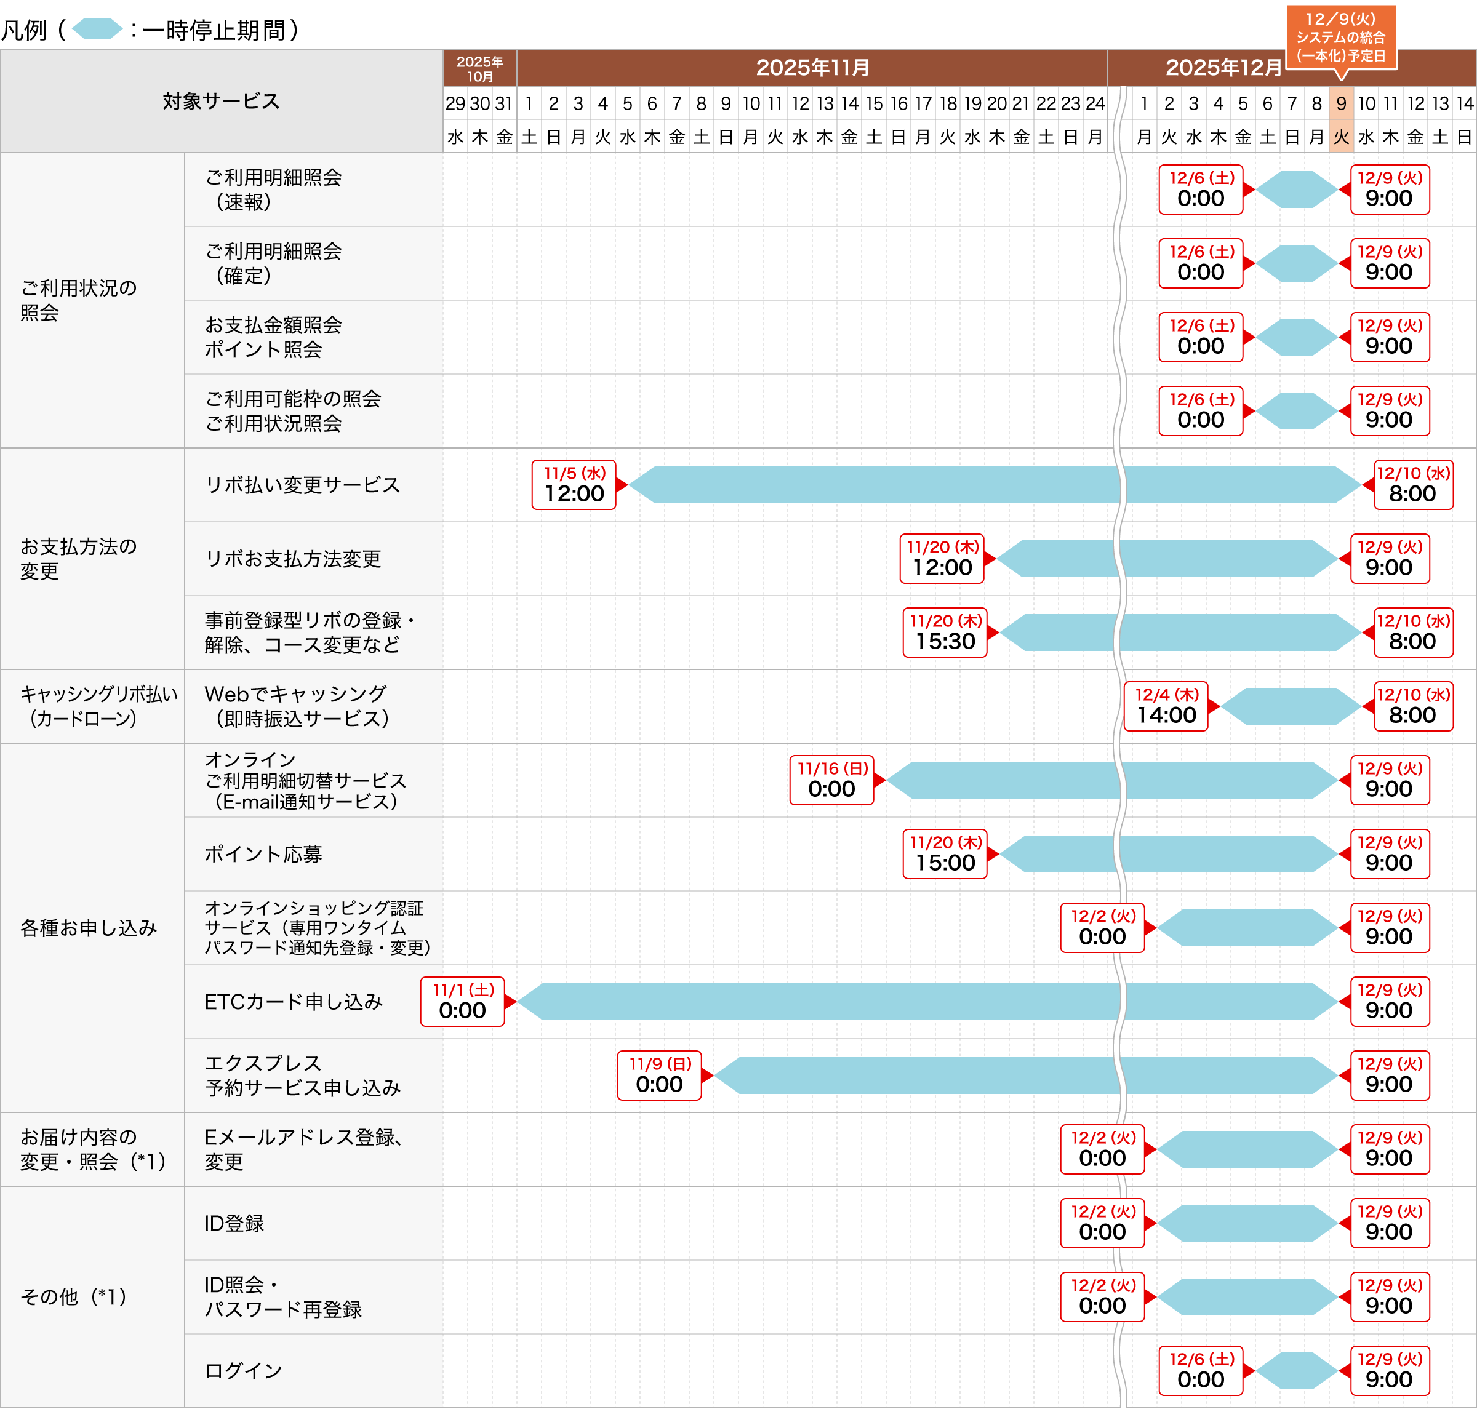The width and height of the screenshot is (1477, 1409).
Task: Click the お支払金額照会 ポイント照会 row label
Action: 273,337
